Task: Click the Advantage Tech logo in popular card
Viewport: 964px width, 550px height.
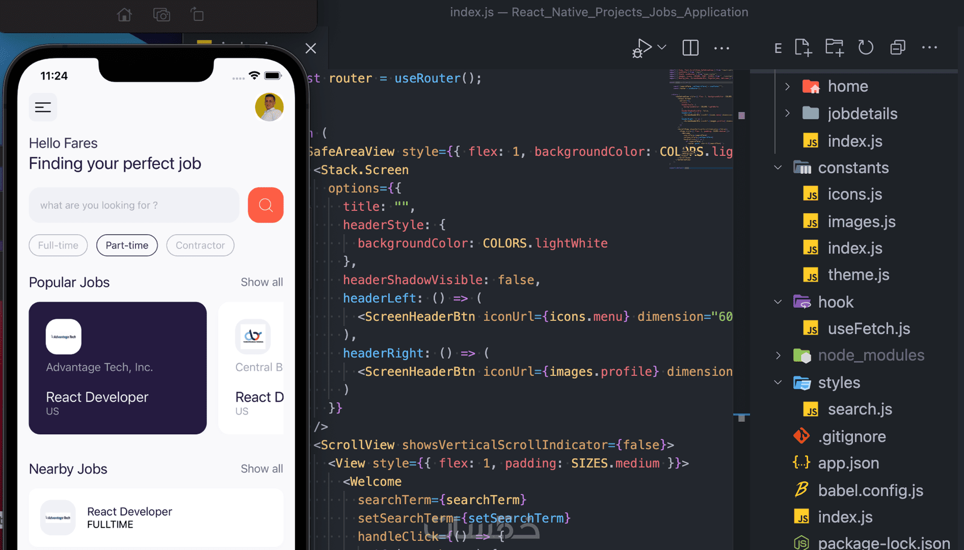Action: pos(64,337)
